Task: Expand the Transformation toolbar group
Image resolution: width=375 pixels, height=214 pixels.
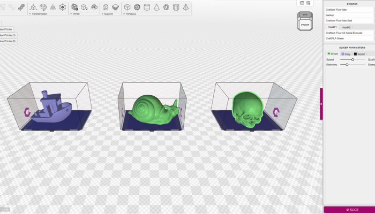Action: [38, 14]
